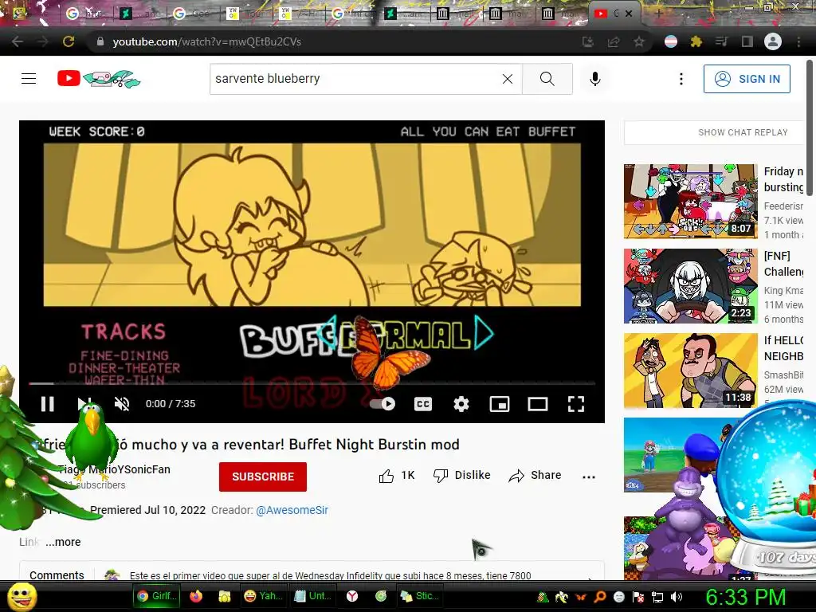The image size is (816, 612).
Task: Toggle Chrome's side panel icon
Action: click(x=747, y=41)
